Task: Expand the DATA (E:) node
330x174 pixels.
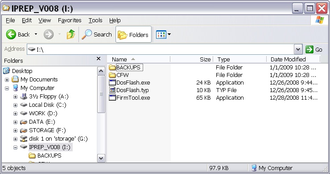Action: [15, 122]
